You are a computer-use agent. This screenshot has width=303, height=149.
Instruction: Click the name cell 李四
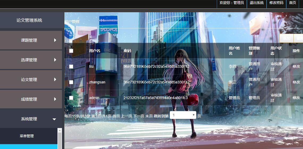233,66
